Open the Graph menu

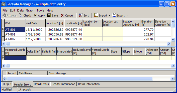[x=30, y=10]
